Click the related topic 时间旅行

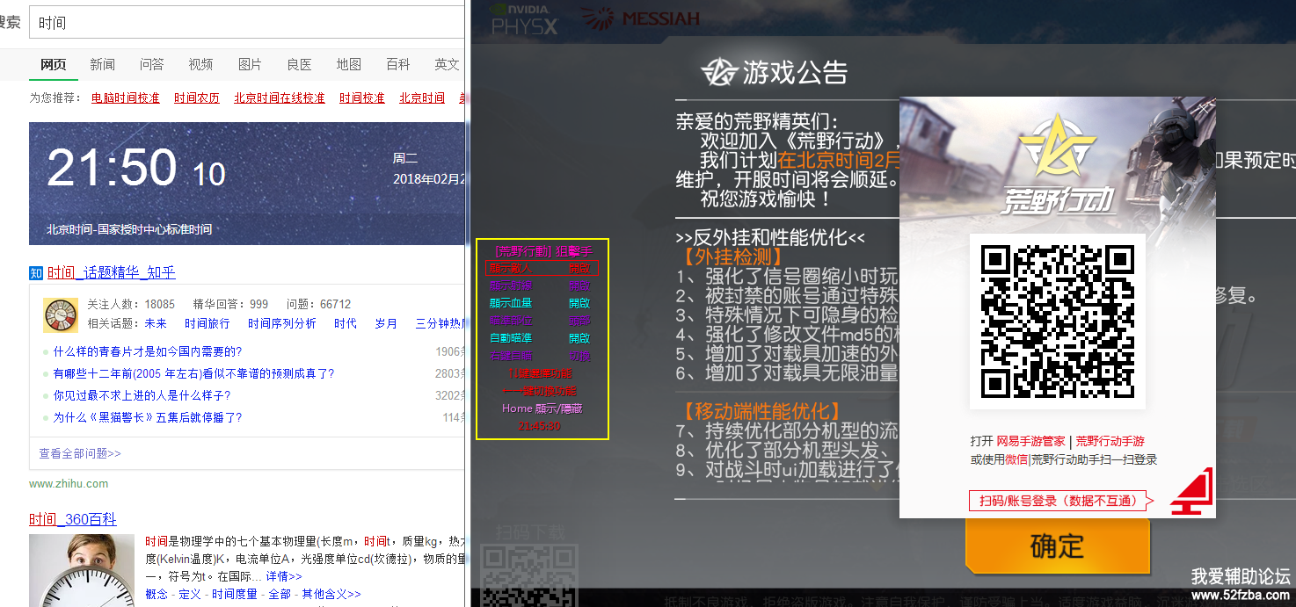point(208,323)
